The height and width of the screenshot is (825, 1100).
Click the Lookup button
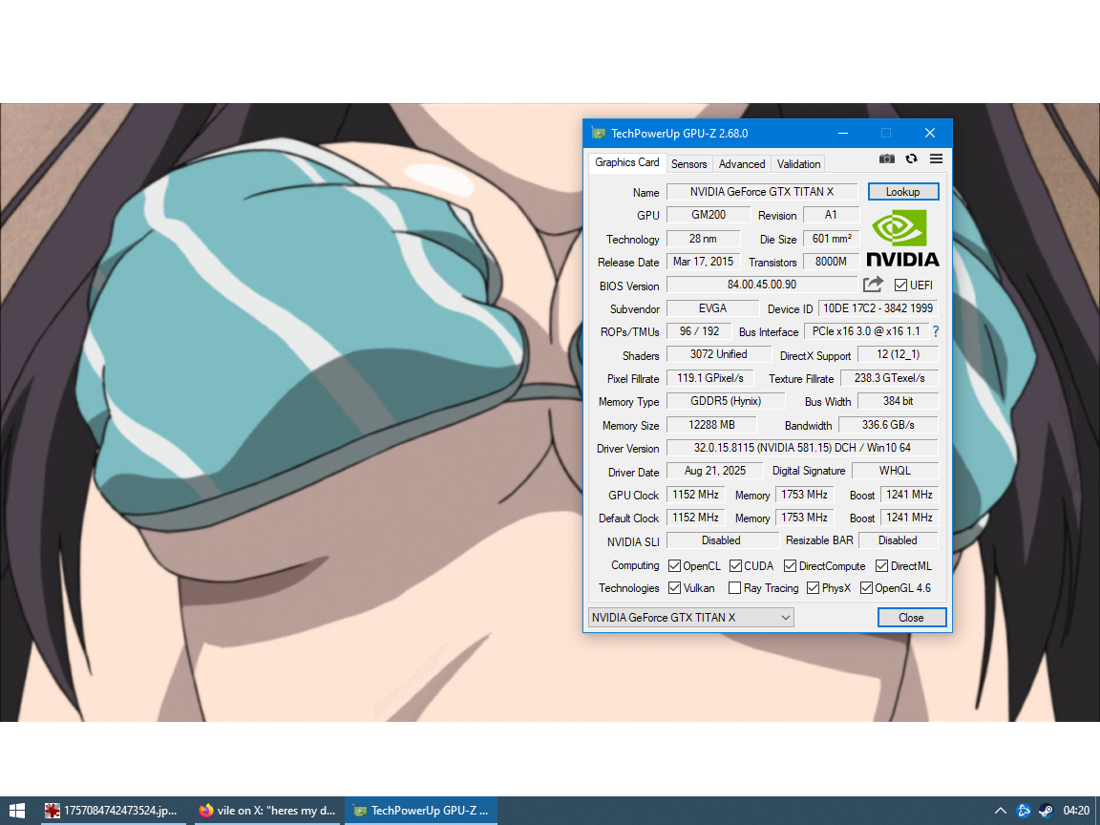[x=903, y=192]
